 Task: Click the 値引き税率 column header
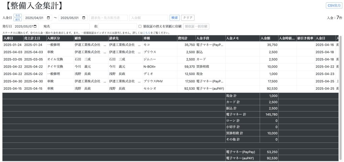tap(306, 38)
